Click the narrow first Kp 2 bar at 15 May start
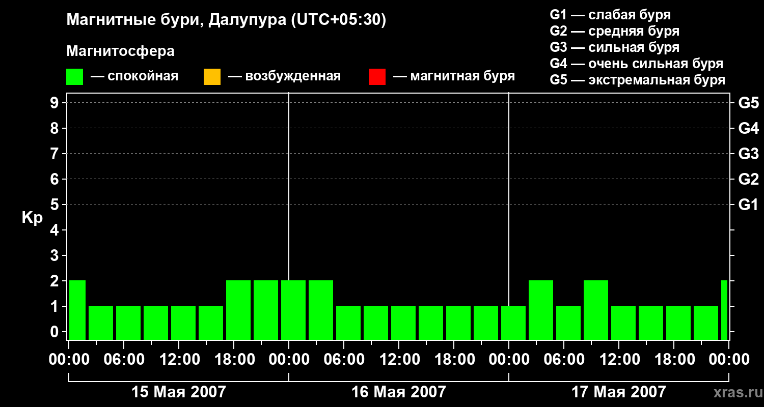 [77, 310]
